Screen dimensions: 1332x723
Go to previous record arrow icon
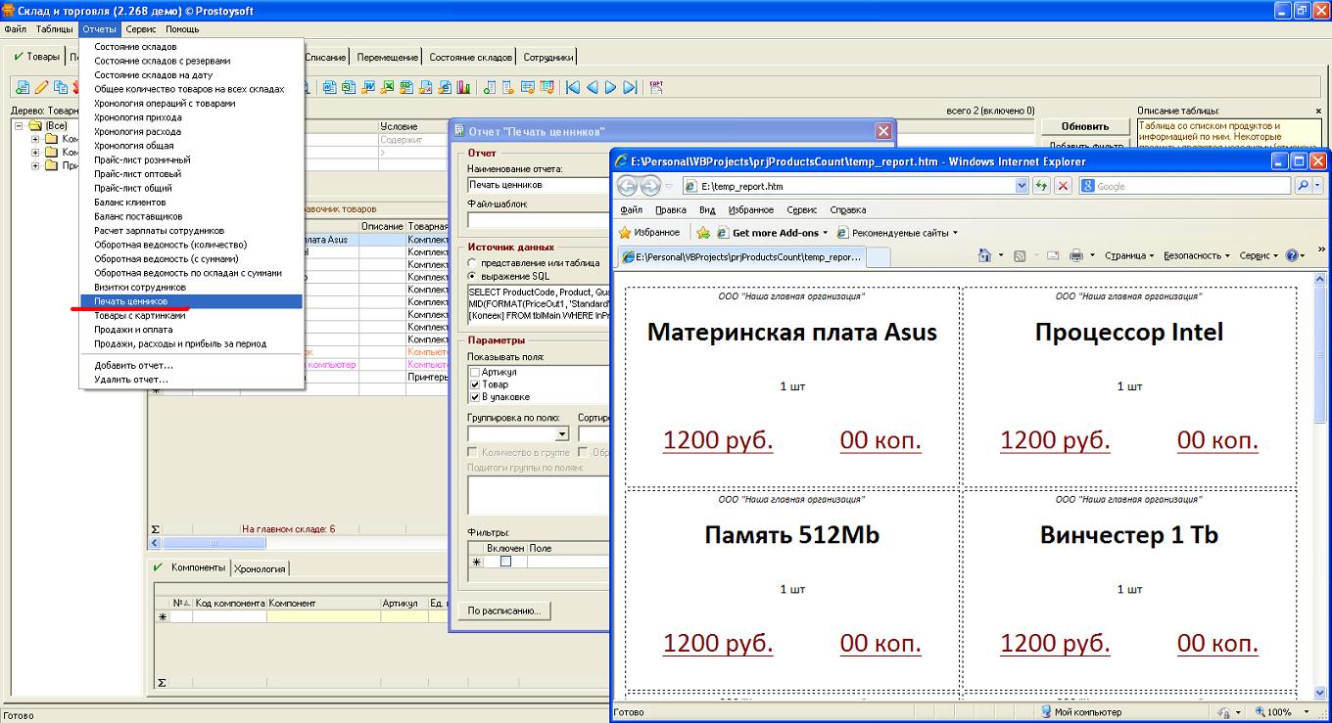pyautogui.click(x=592, y=87)
